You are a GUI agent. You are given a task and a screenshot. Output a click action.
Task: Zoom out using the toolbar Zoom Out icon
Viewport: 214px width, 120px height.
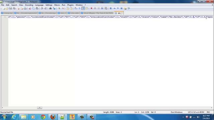click(x=63, y=8)
